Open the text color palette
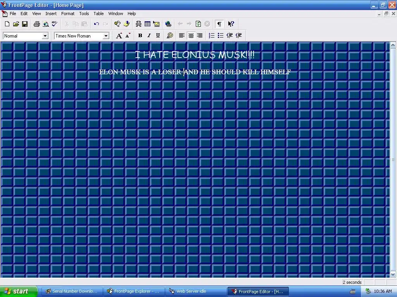This screenshot has height=297, width=397. (170, 36)
